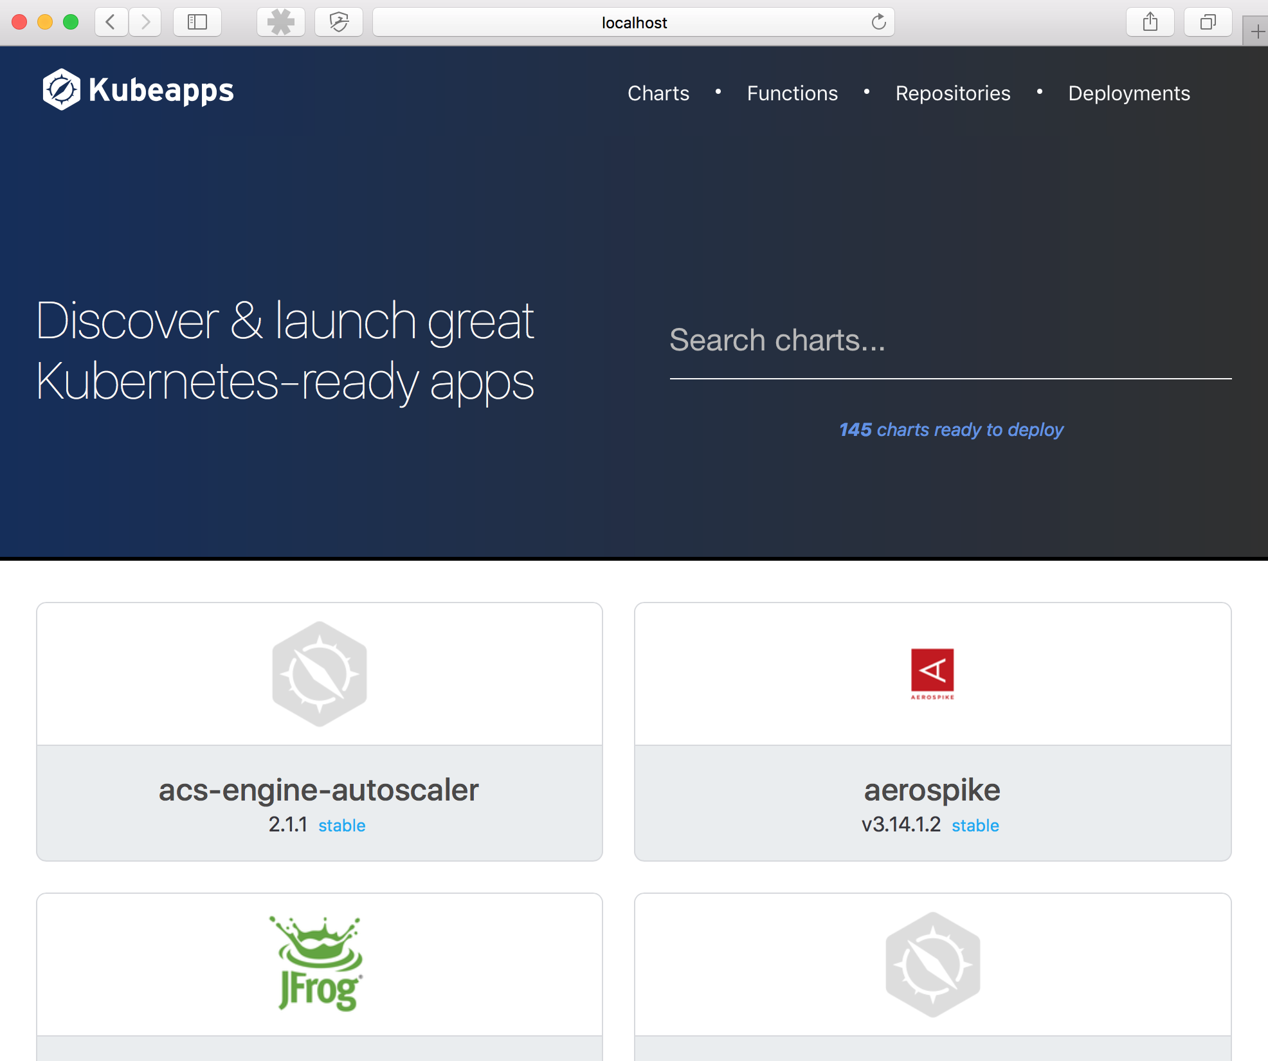Open the Functions navigation item

coord(792,93)
